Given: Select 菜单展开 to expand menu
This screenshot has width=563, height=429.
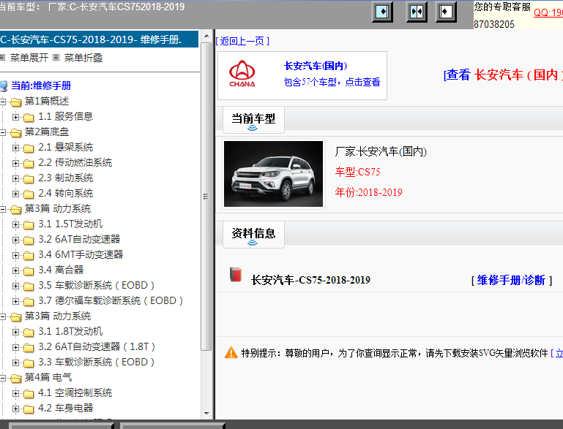Looking at the screenshot, I should tap(29, 58).
